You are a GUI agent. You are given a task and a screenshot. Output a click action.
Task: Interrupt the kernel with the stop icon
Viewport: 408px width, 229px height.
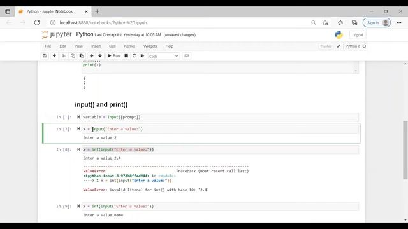coord(126,56)
